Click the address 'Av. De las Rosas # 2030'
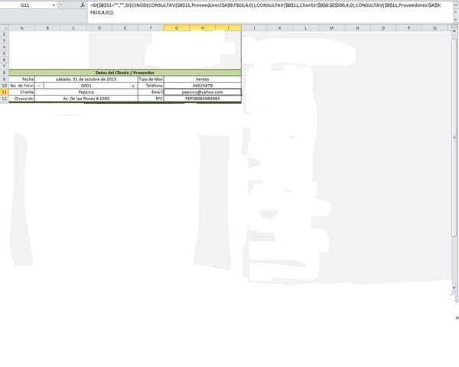Viewport: 459px width, 367px height. point(86,99)
